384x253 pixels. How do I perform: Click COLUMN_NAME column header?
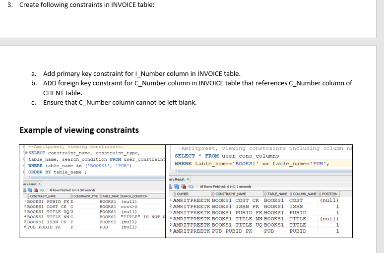(x=304, y=194)
